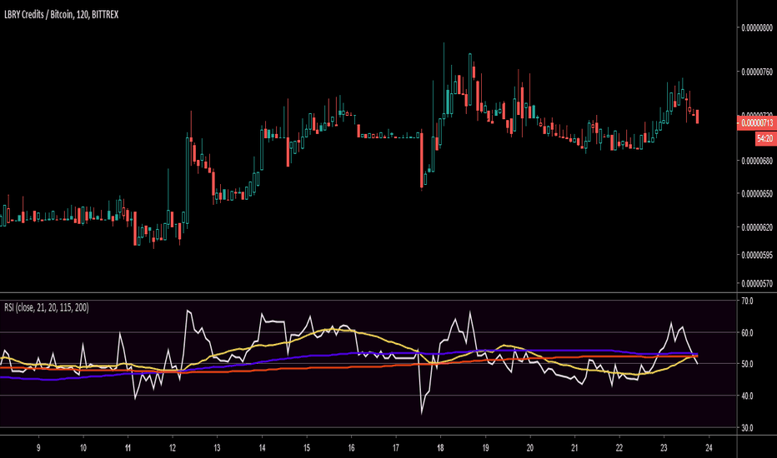Click date 16 on the time axis
777x458 pixels.
(x=351, y=448)
